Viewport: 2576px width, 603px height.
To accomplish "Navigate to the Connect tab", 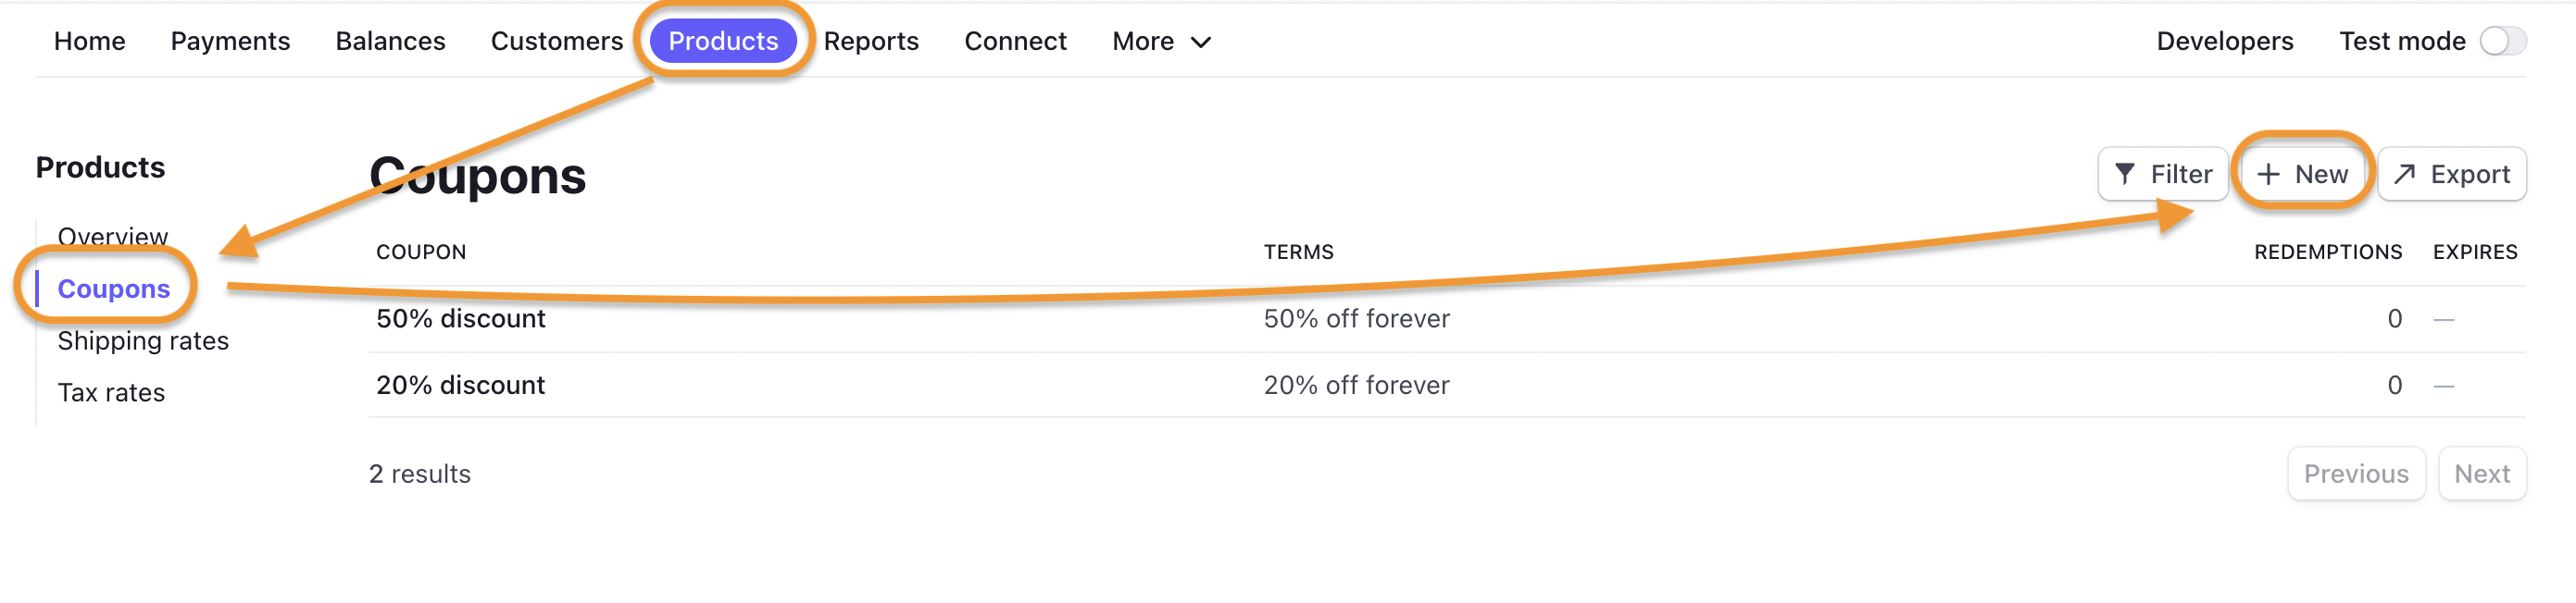I will (x=1015, y=41).
